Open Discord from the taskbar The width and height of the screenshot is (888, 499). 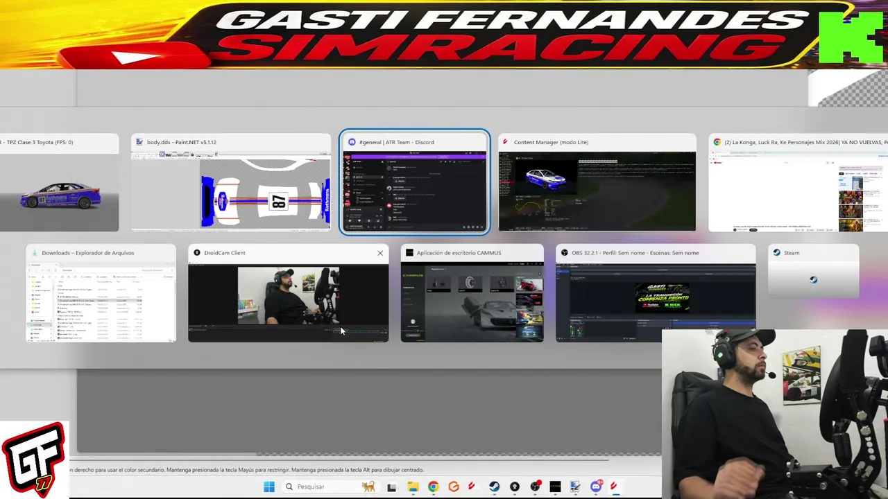[x=596, y=487]
